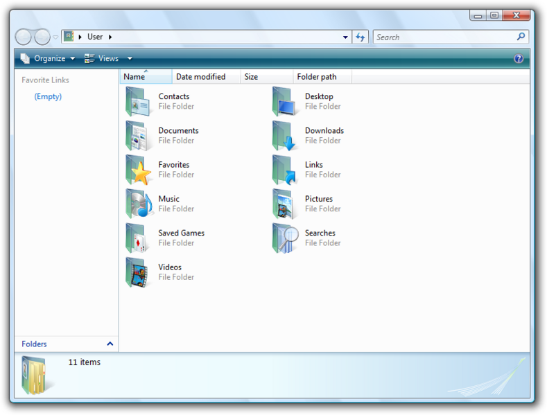The height and width of the screenshot is (415, 547).
Task: Click the User breadcrumb in address bar
Action: [95, 37]
